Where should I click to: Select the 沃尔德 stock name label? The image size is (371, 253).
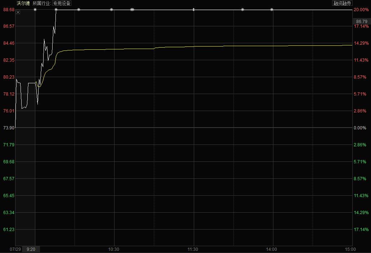(23, 3)
